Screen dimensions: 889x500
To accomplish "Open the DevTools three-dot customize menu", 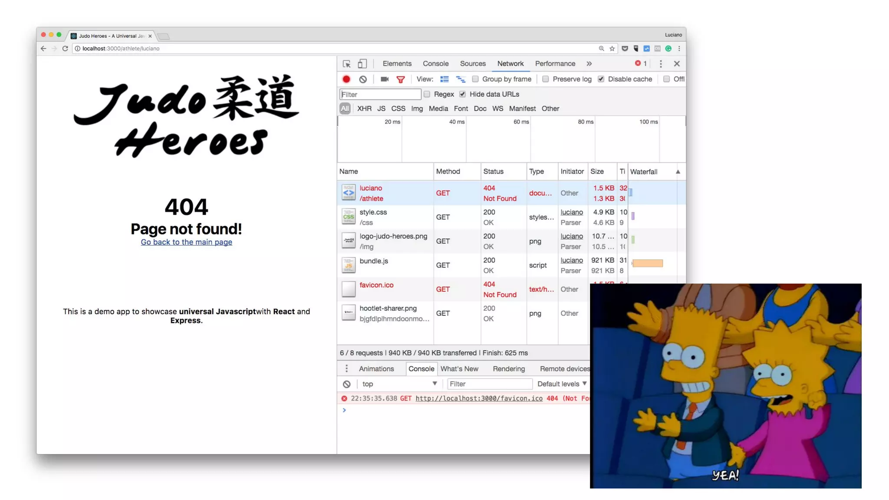I will click(661, 64).
